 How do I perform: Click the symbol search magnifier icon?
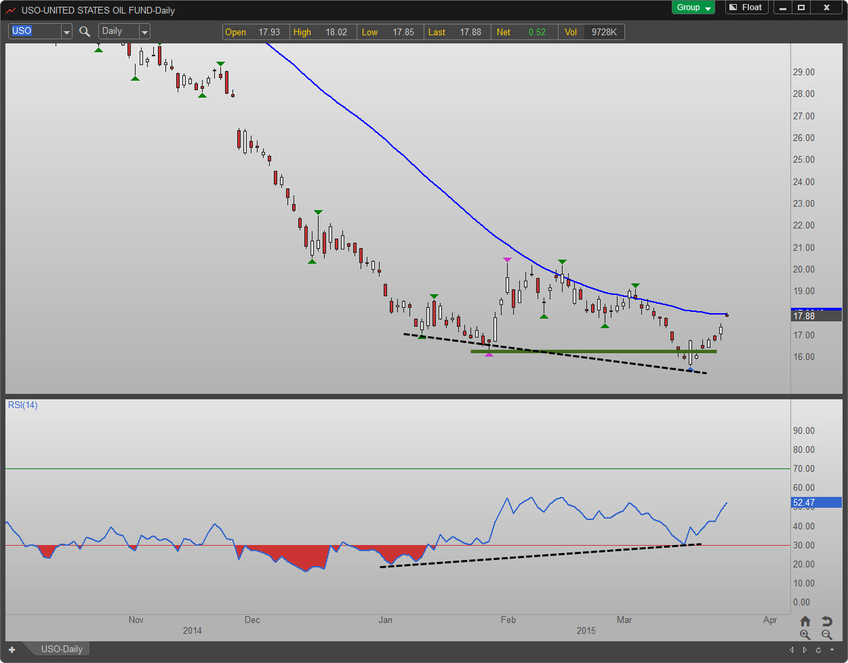[85, 31]
